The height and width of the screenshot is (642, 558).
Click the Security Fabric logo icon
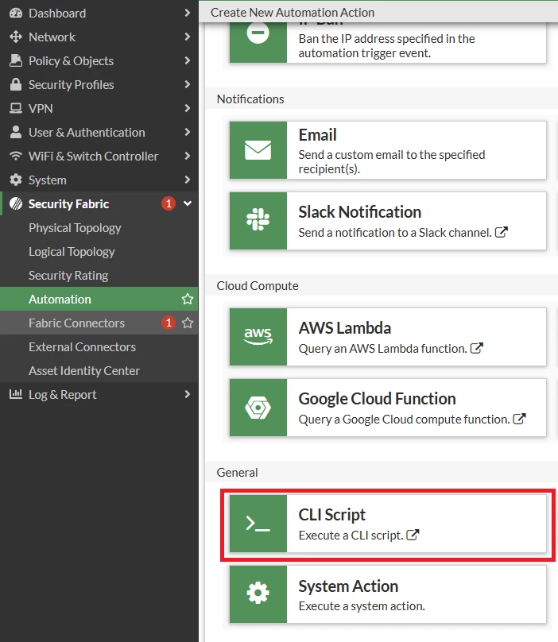point(16,203)
